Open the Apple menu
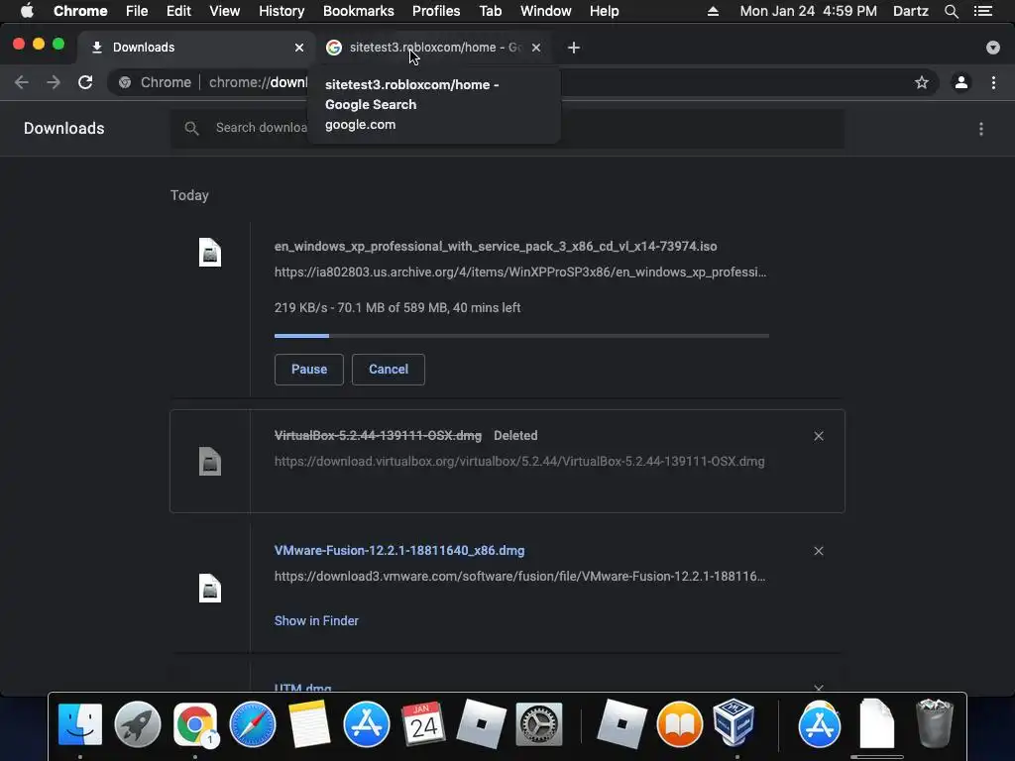This screenshot has width=1015, height=761. point(27,11)
